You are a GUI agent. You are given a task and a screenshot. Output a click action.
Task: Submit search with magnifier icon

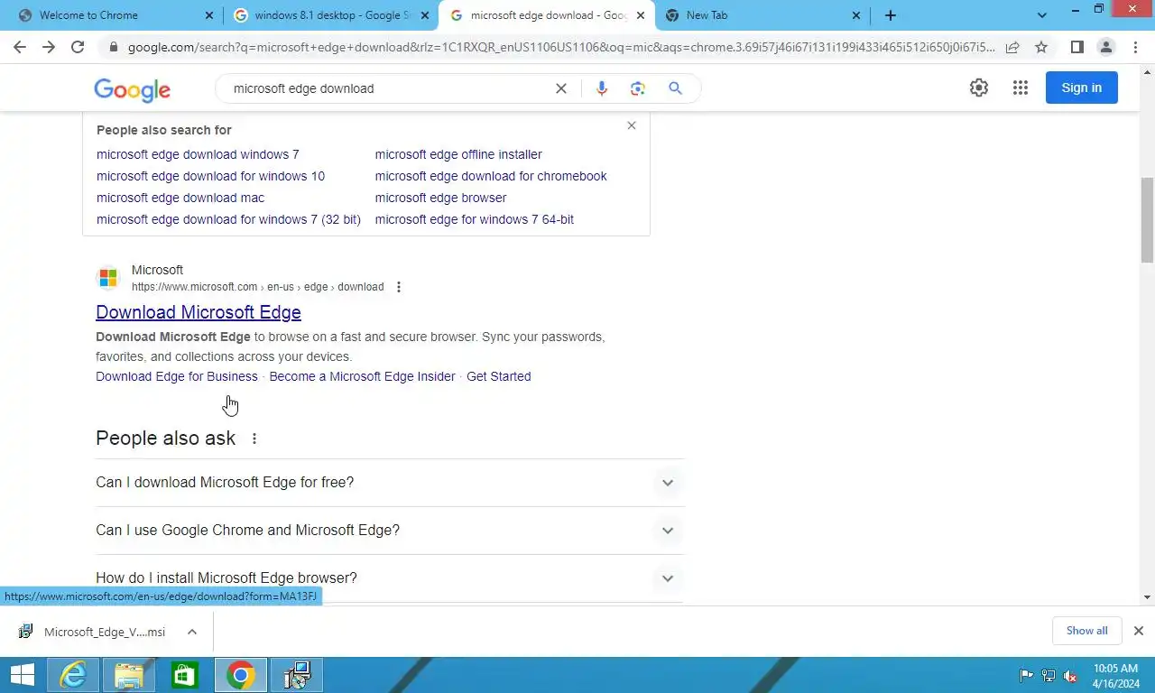click(x=675, y=88)
